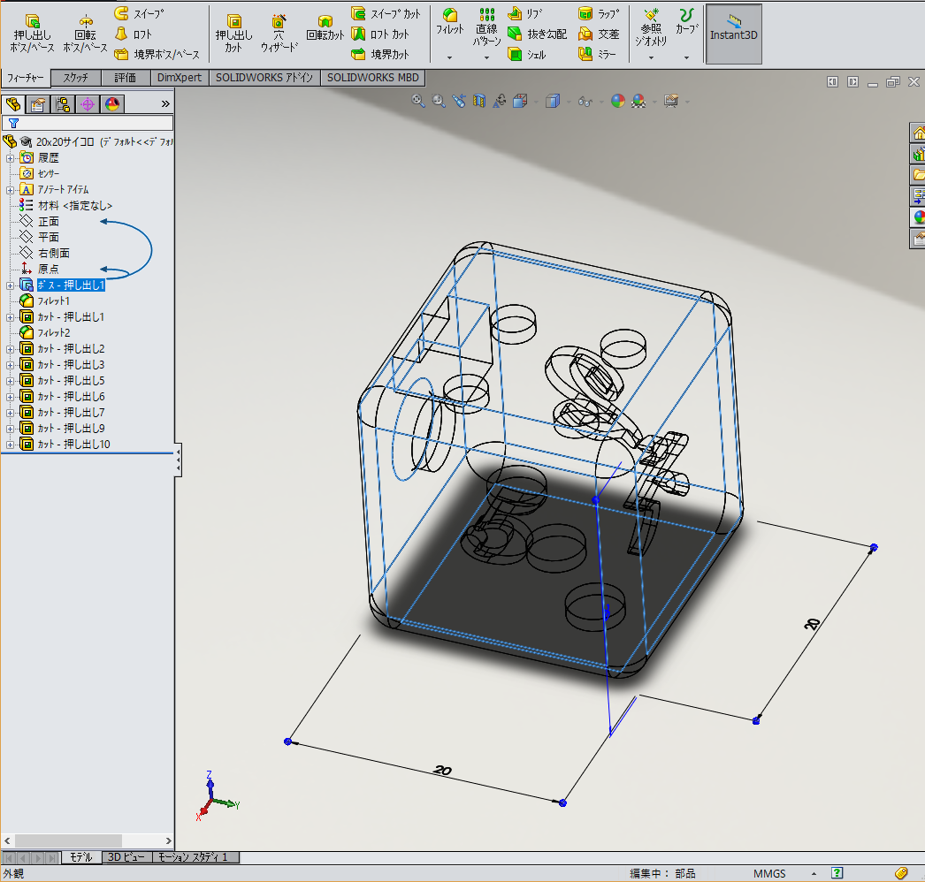Open the FeatureManager design tree tab icon
The width and height of the screenshot is (925, 882).
(x=13, y=104)
